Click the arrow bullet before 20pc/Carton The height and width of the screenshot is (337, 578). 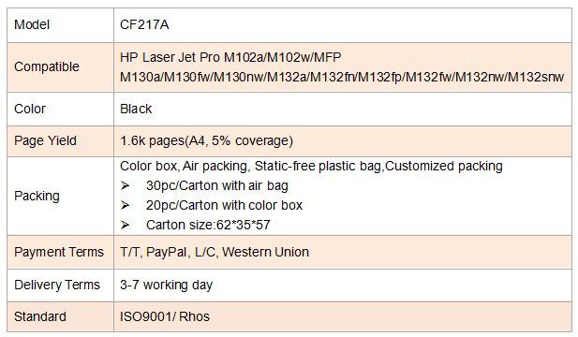point(125,205)
